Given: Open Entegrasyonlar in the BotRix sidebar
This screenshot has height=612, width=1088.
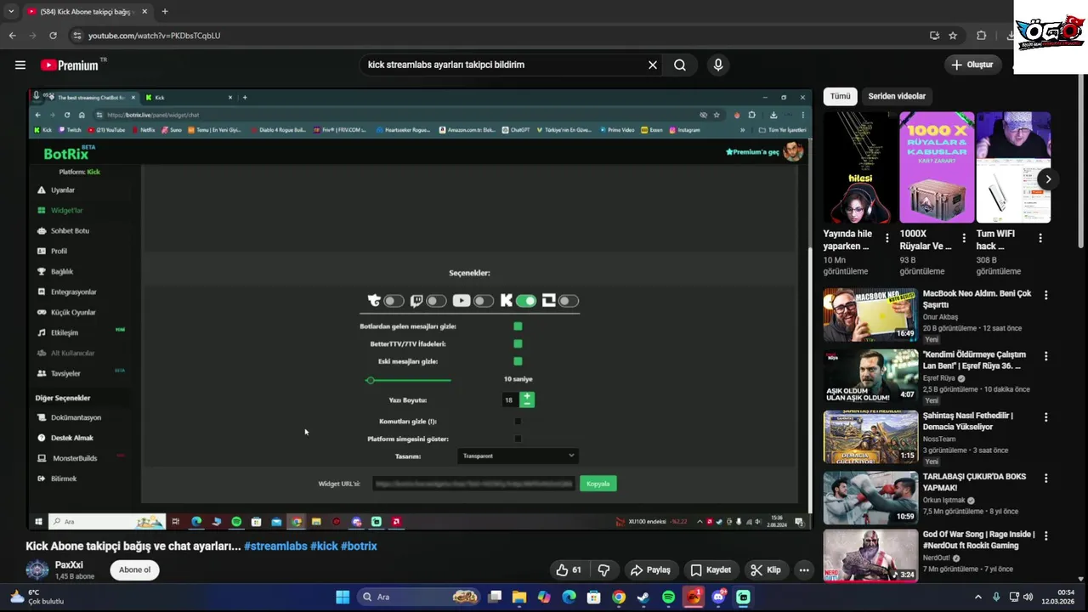Looking at the screenshot, I should [x=73, y=292].
